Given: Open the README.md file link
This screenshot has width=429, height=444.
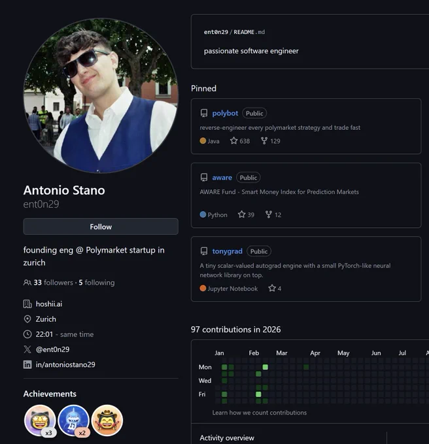Looking at the screenshot, I should [249, 32].
